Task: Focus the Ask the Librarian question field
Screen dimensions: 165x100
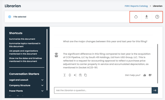Action: [x=103, y=90]
